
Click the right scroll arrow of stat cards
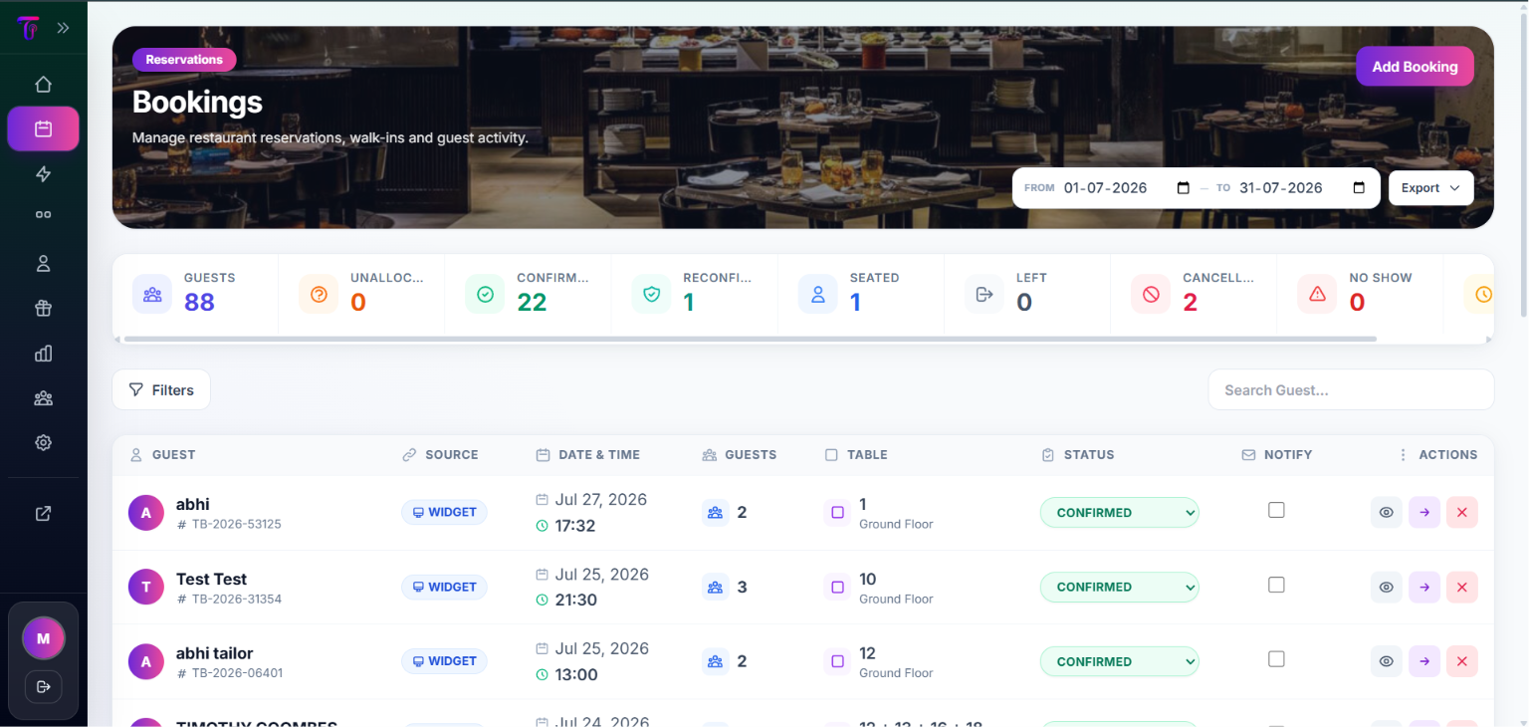click(x=1489, y=340)
